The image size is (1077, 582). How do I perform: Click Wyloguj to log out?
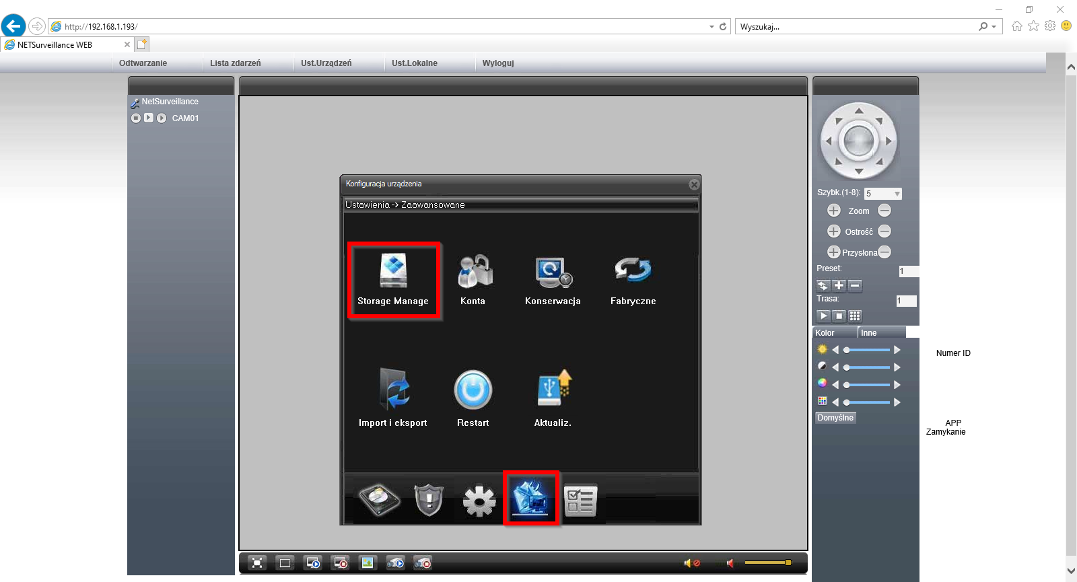coord(498,63)
